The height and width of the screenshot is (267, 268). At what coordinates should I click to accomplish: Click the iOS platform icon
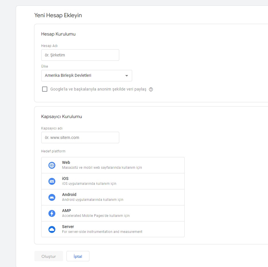click(52, 181)
